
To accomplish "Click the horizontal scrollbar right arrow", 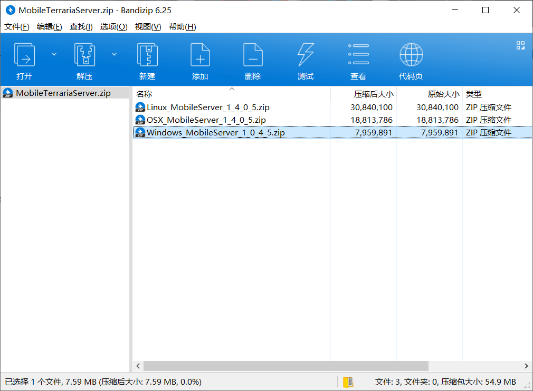I will click(x=526, y=366).
